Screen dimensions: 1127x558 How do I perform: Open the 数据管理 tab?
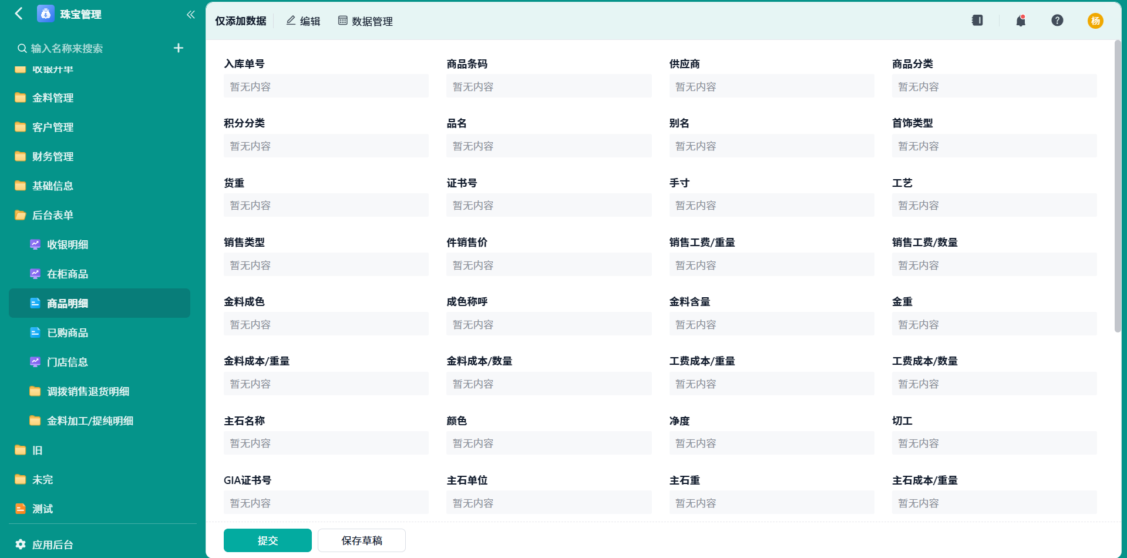coord(365,21)
